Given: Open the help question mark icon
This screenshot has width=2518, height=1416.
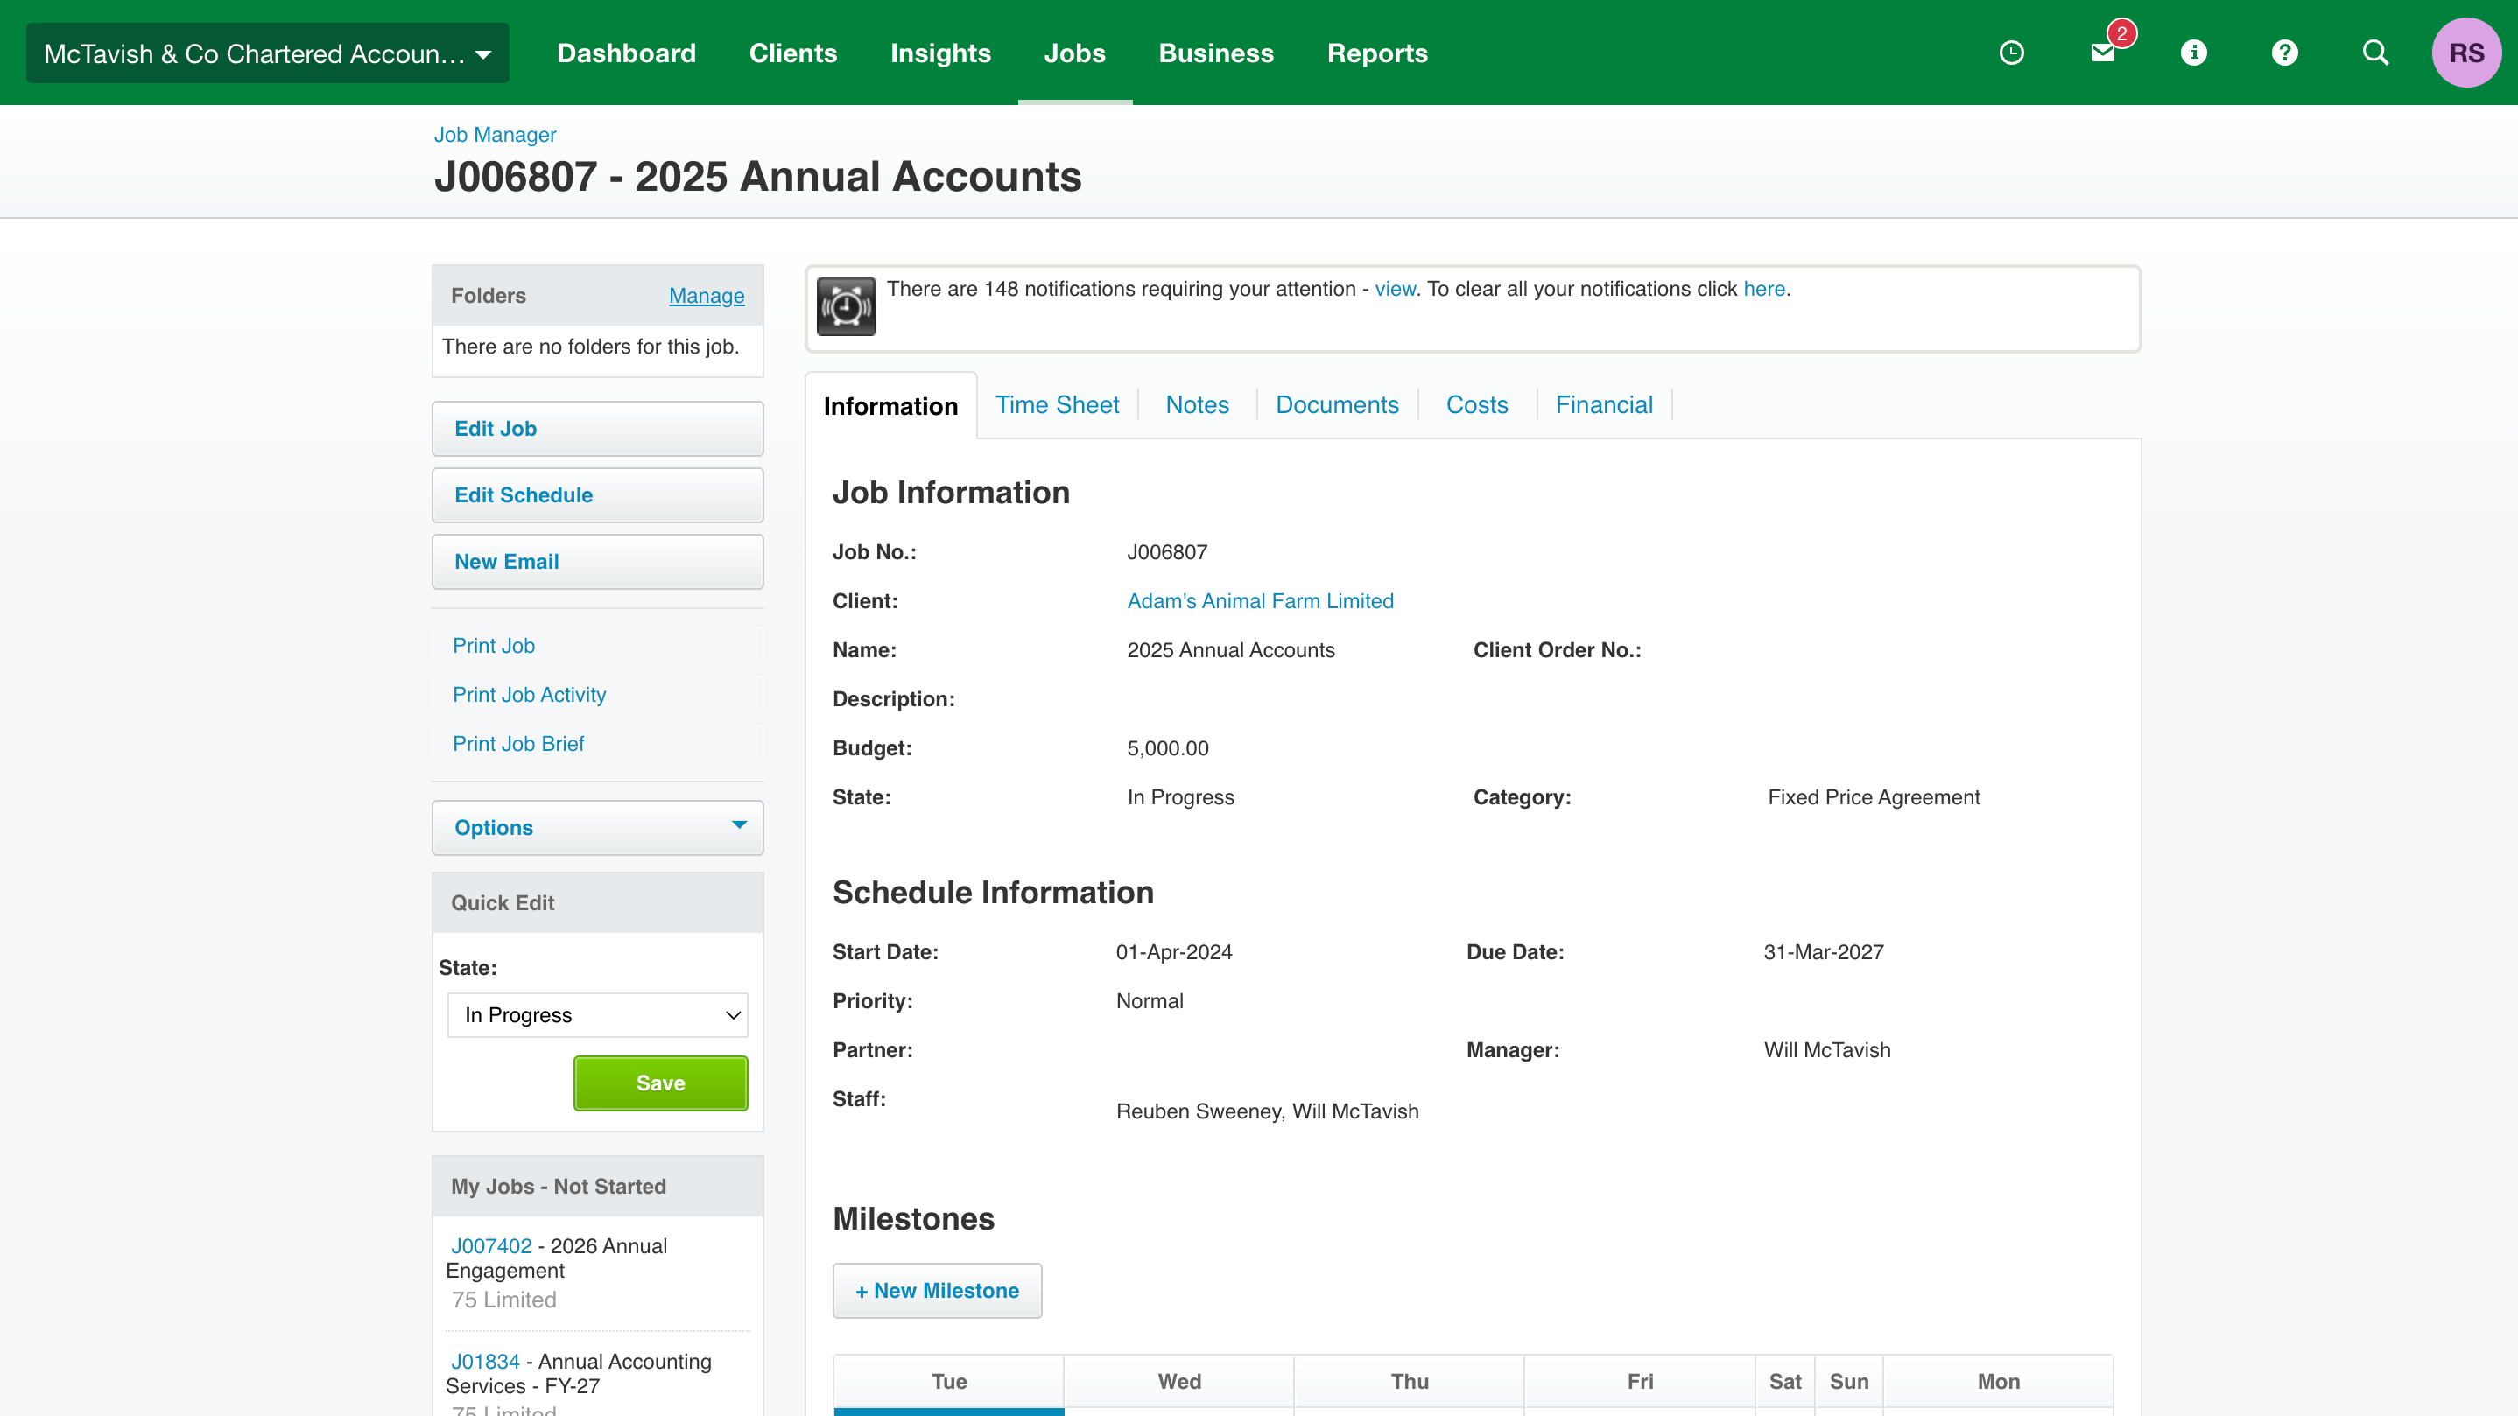Looking at the screenshot, I should [x=2284, y=53].
